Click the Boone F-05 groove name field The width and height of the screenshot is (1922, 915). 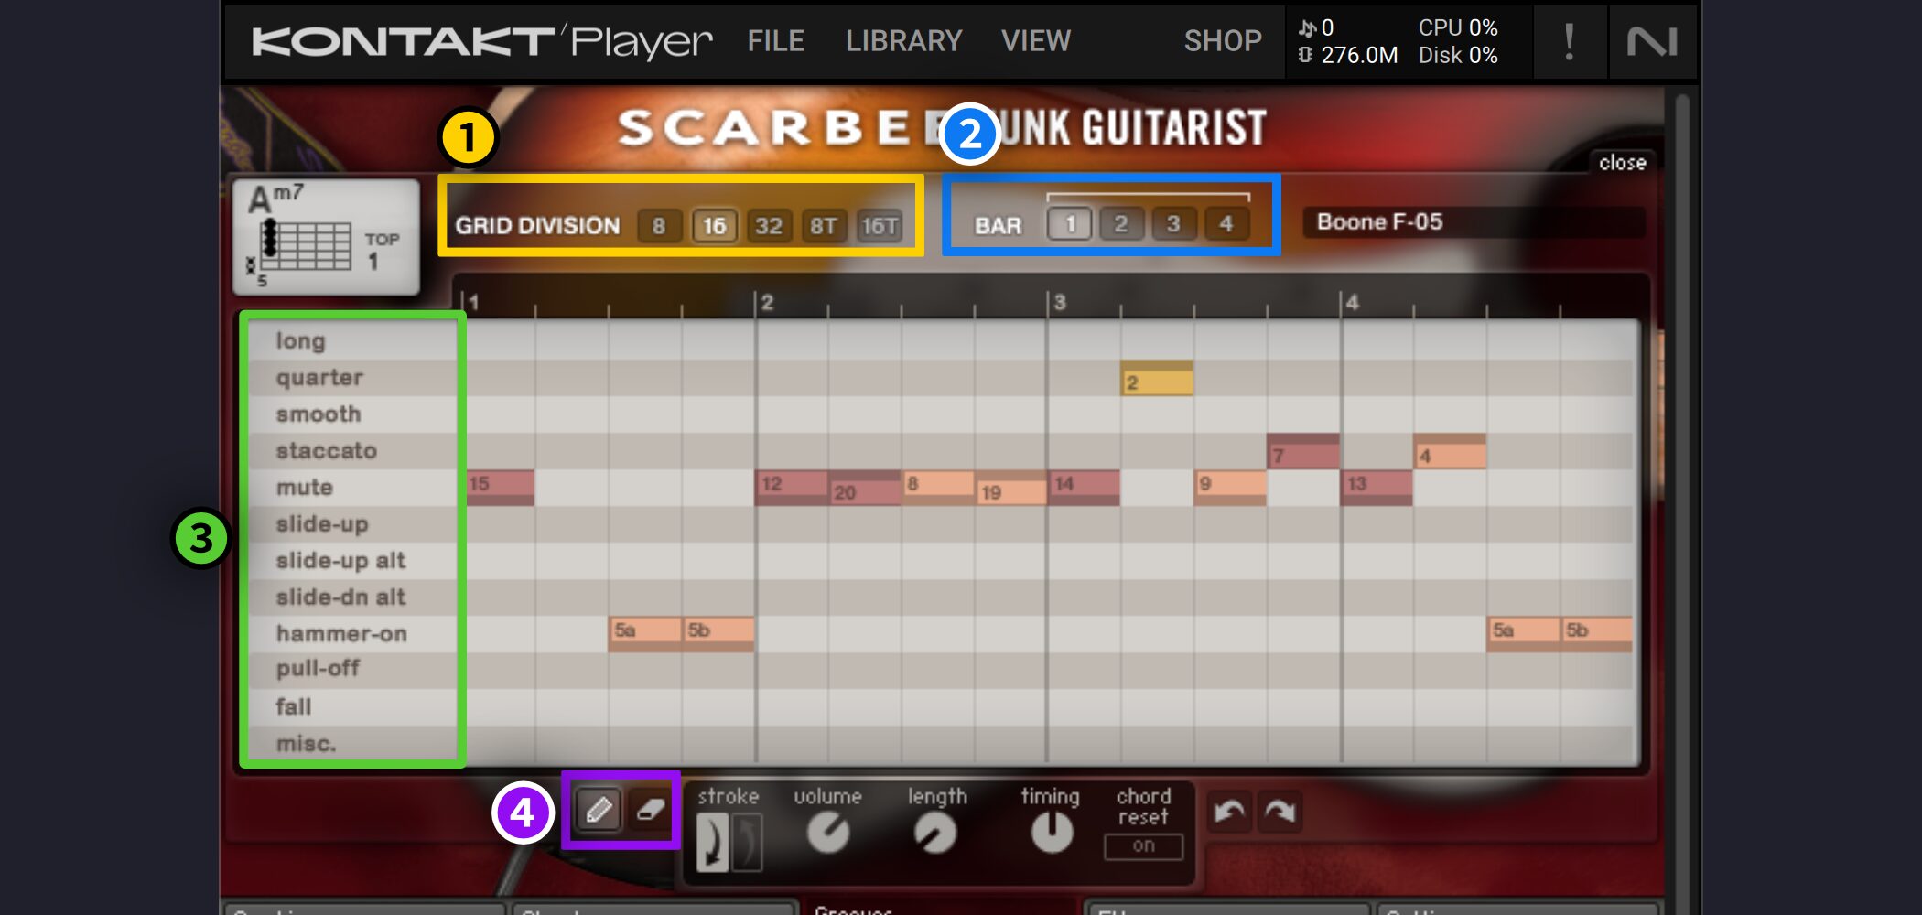1474,222
